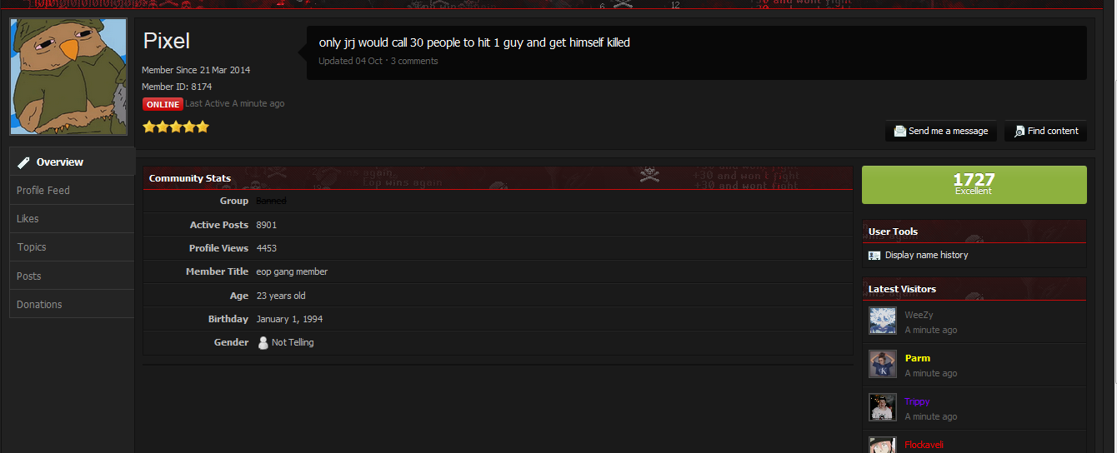Click the magnifier icon in Find content
The width and height of the screenshot is (1117, 453).
tap(1019, 132)
